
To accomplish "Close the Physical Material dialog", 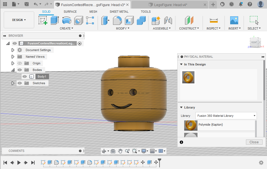I will point(254,142).
